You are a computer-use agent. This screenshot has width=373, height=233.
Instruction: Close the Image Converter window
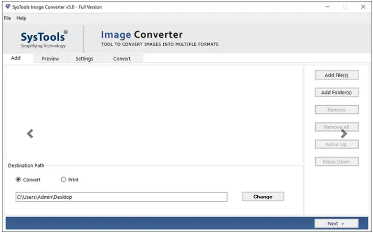tap(363, 7)
